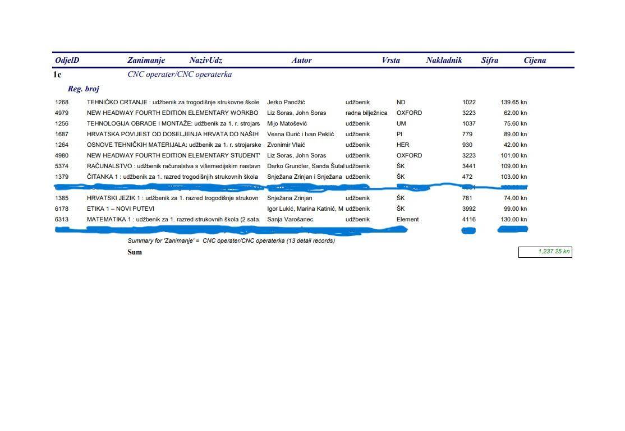Click the total 1,237.25 kn box
Image resolution: width=625 pixels, height=431 pixels.
point(545,252)
